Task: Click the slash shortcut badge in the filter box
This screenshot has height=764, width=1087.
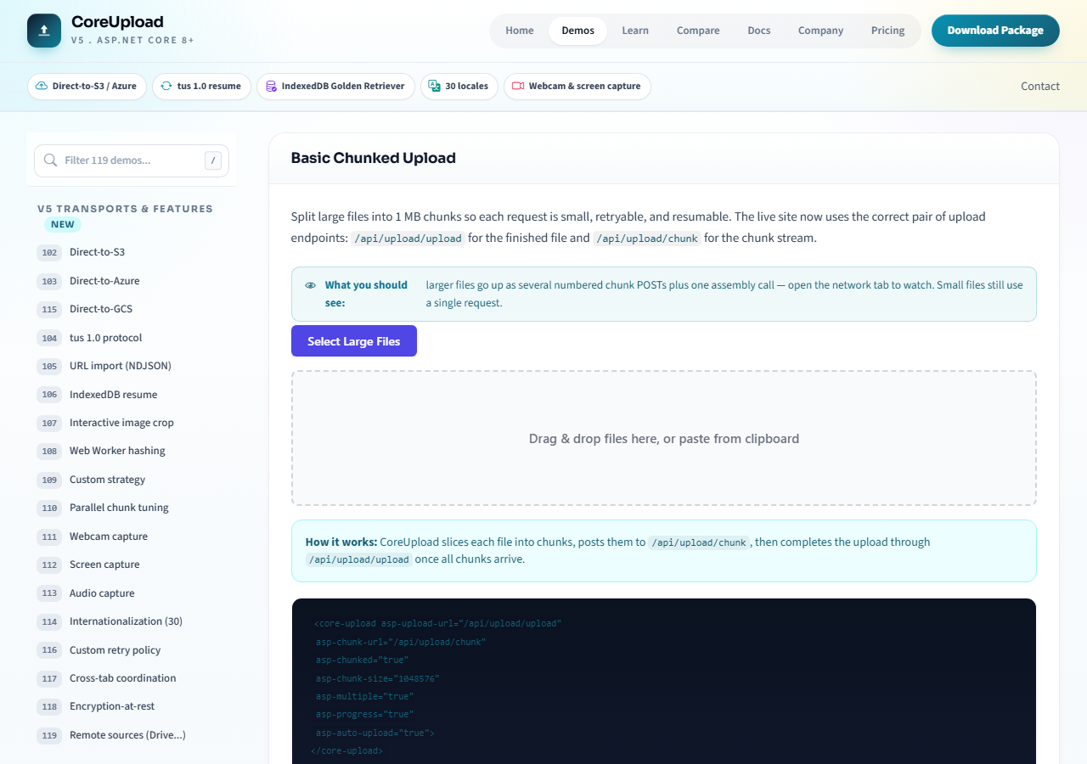Action: tap(213, 160)
